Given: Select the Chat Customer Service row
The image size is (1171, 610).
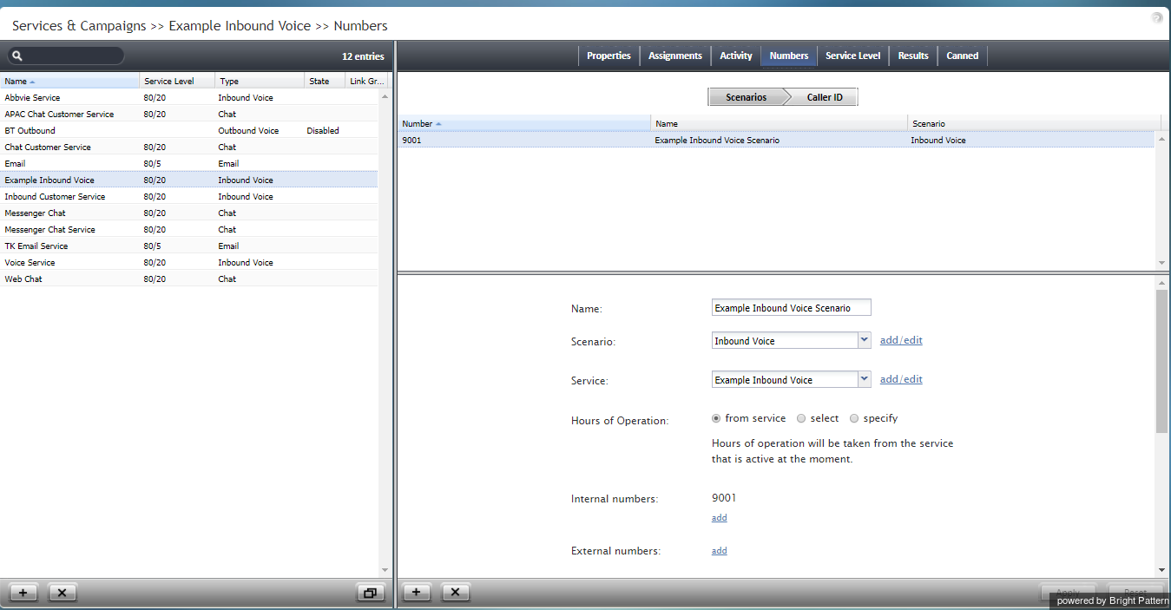Looking at the screenshot, I should pyautogui.click(x=189, y=148).
